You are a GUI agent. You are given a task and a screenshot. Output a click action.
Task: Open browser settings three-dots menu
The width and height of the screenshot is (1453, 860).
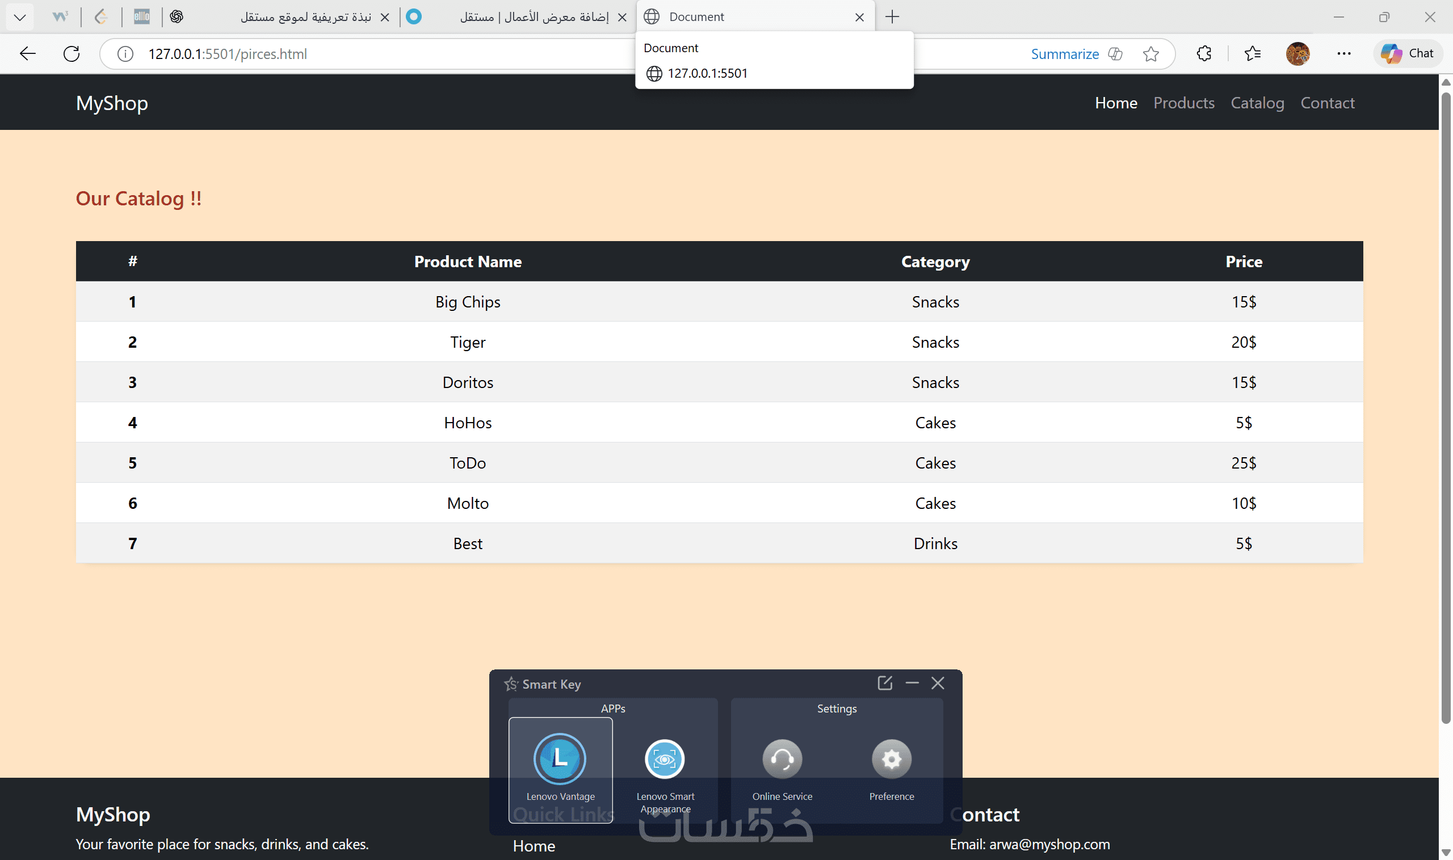(1343, 54)
